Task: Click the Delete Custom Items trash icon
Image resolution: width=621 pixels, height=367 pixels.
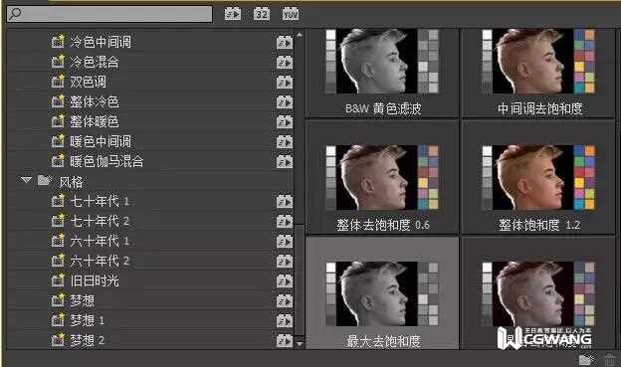Action: point(610,359)
